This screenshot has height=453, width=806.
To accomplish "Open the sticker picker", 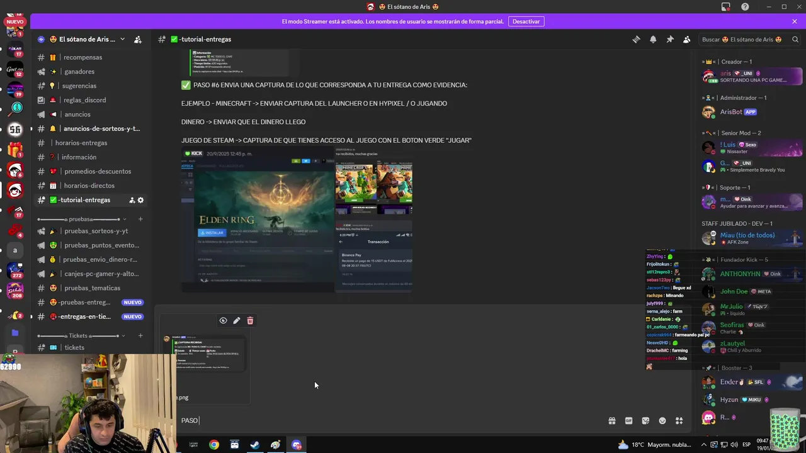I will (x=645, y=420).
